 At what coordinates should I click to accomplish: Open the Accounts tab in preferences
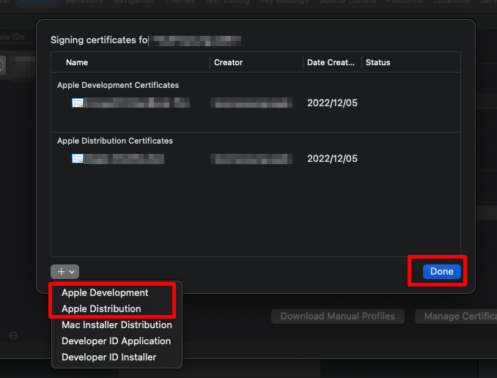pyautogui.click(x=37, y=1)
